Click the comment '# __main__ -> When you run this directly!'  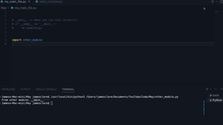(x=45, y=20)
